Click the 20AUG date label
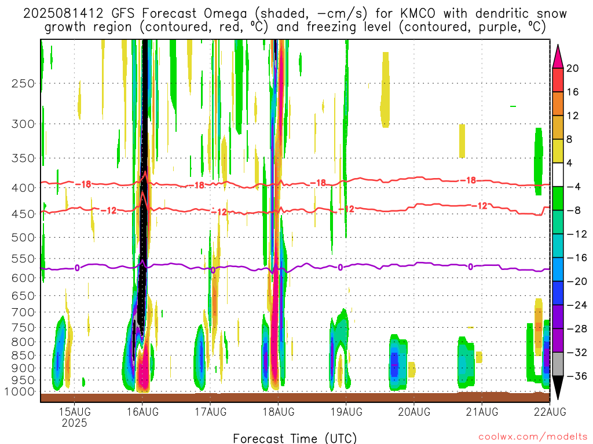The image size is (593, 444). [414, 412]
